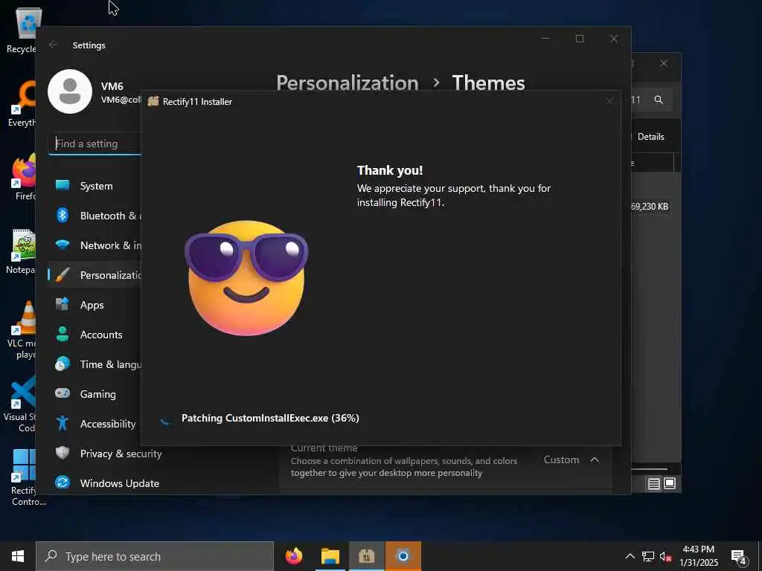The height and width of the screenshot is (571, 762).
Task: Open the taskbar clock and date
Action: click(698, 556)
